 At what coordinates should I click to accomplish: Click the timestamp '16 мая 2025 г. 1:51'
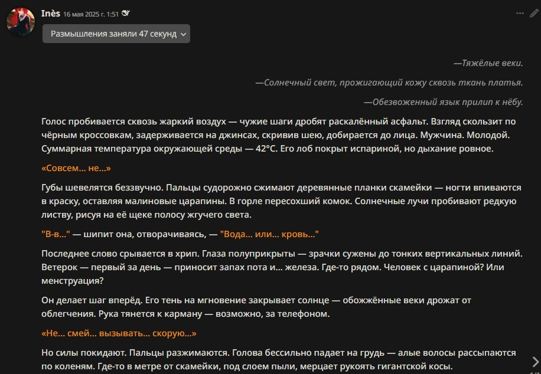point(91,14)
